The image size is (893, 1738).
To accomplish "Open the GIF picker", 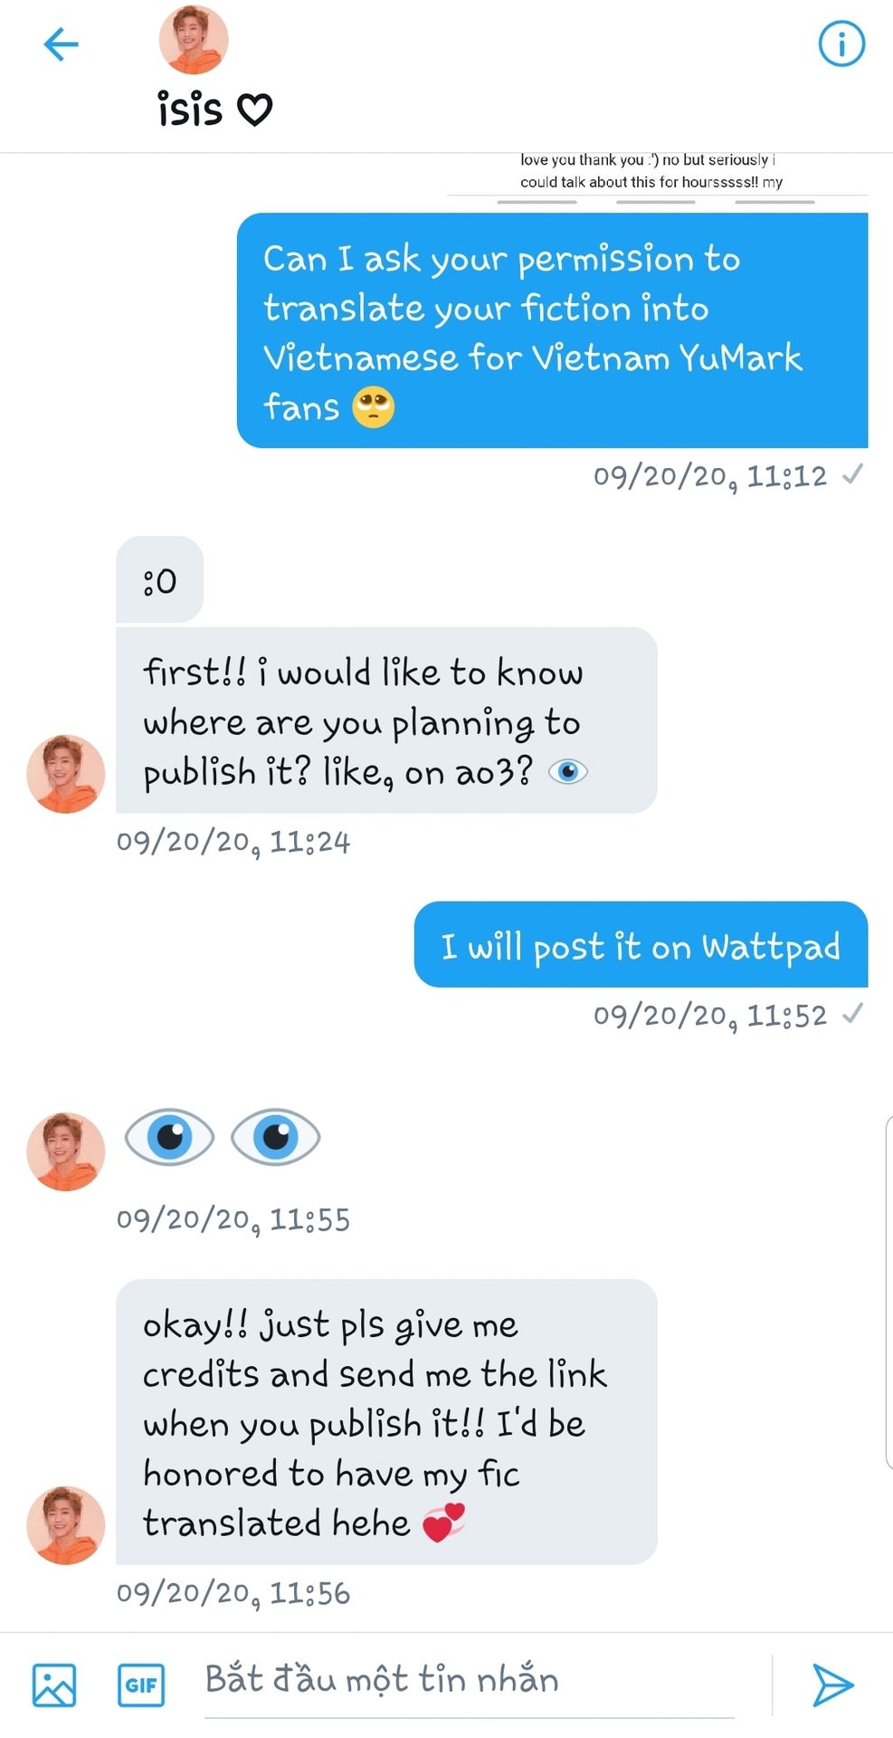I will pos(141,1685).
